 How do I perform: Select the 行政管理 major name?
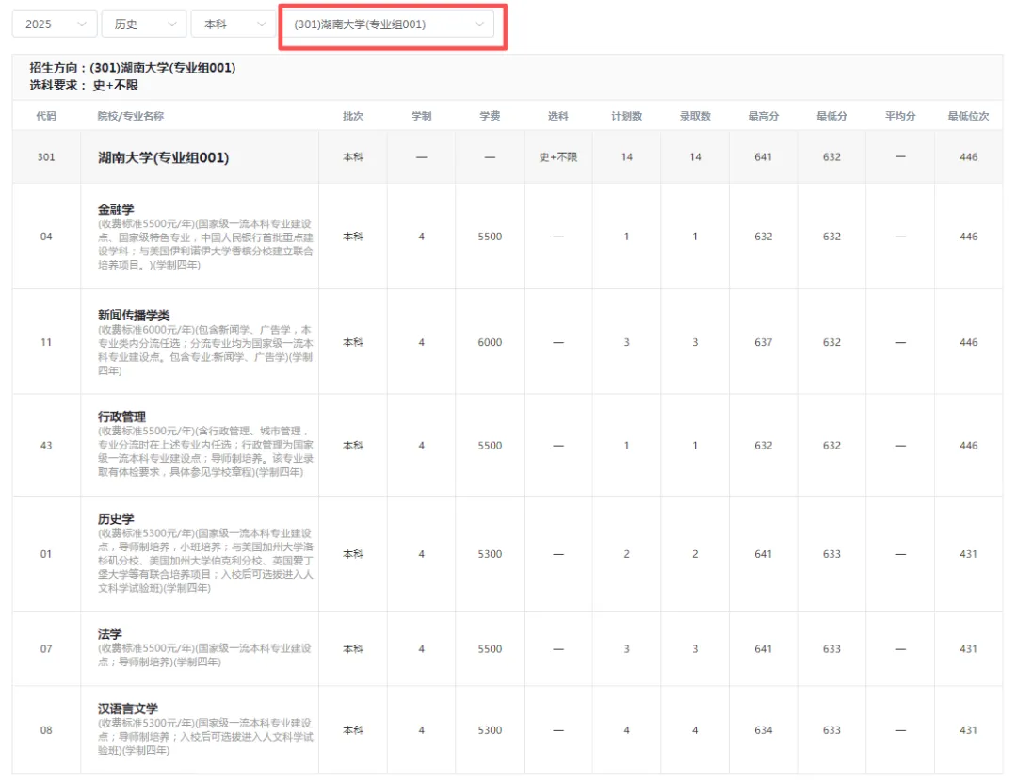(x=121, y=416)
